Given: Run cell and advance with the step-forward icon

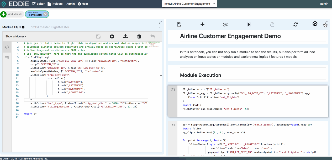Looking at the screenshot, I should click(249, 24).
